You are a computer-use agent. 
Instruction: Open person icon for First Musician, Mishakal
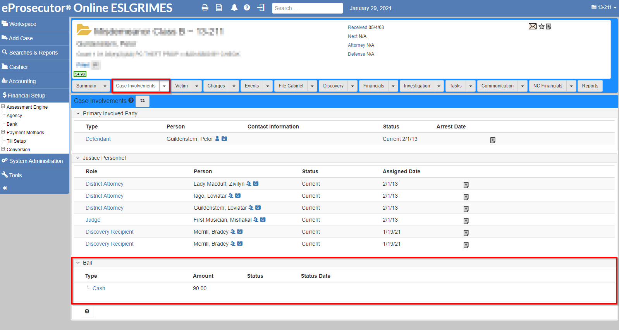[256, 220]
